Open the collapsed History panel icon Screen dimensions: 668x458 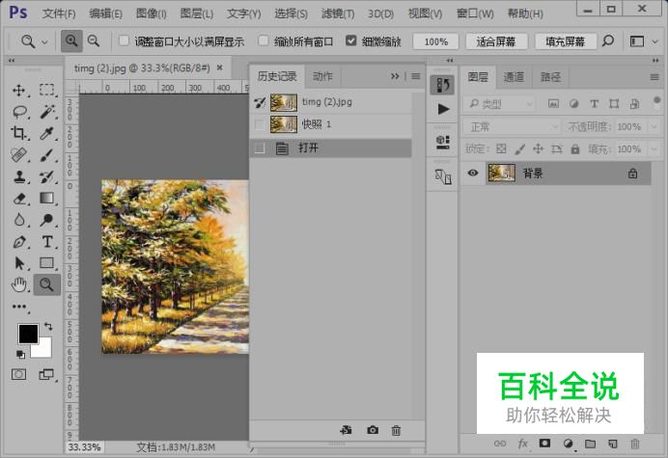(443, 85)
